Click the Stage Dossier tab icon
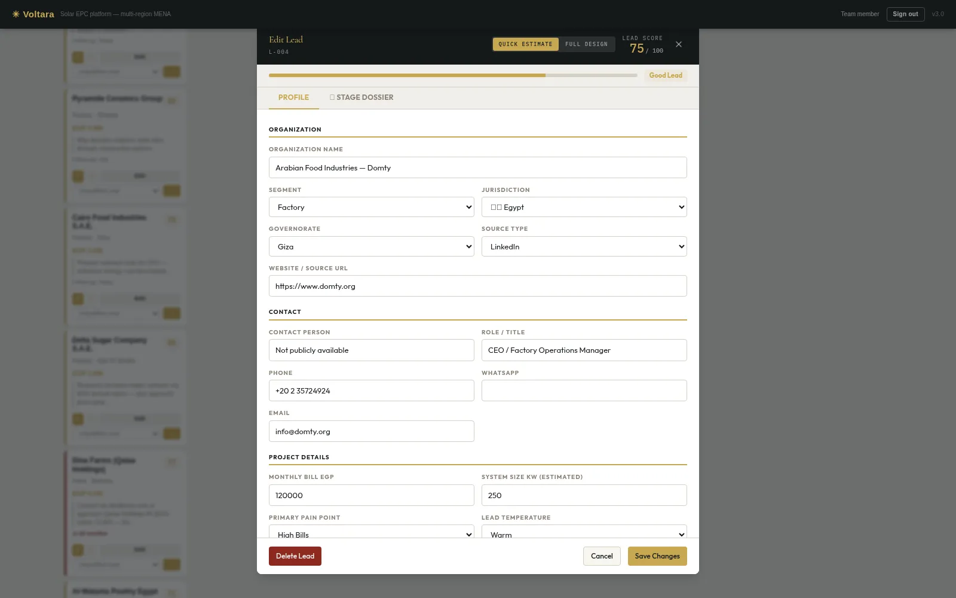The image size is (956, 598). click(332, 97)
